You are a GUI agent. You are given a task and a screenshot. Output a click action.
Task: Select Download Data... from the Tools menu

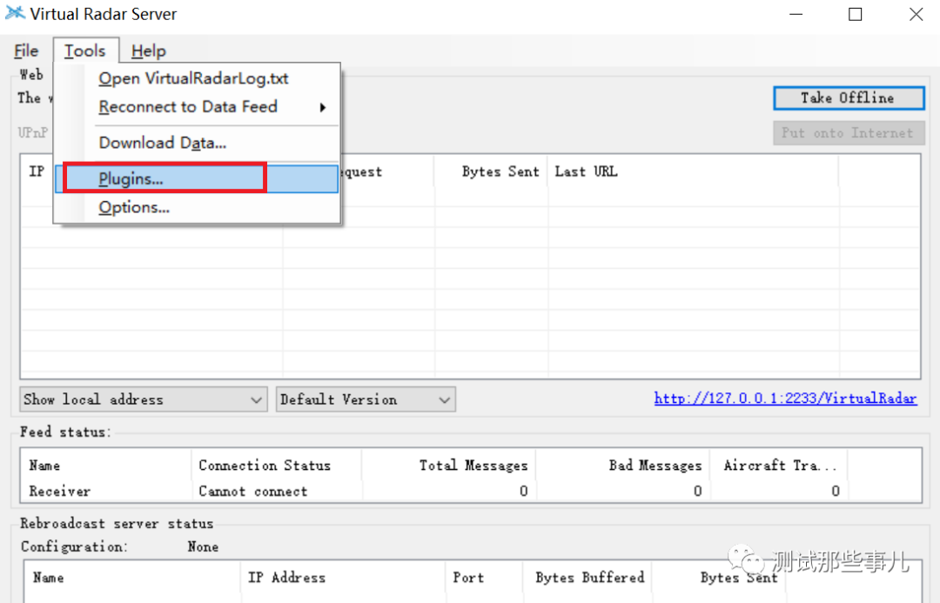coord(197,143)
